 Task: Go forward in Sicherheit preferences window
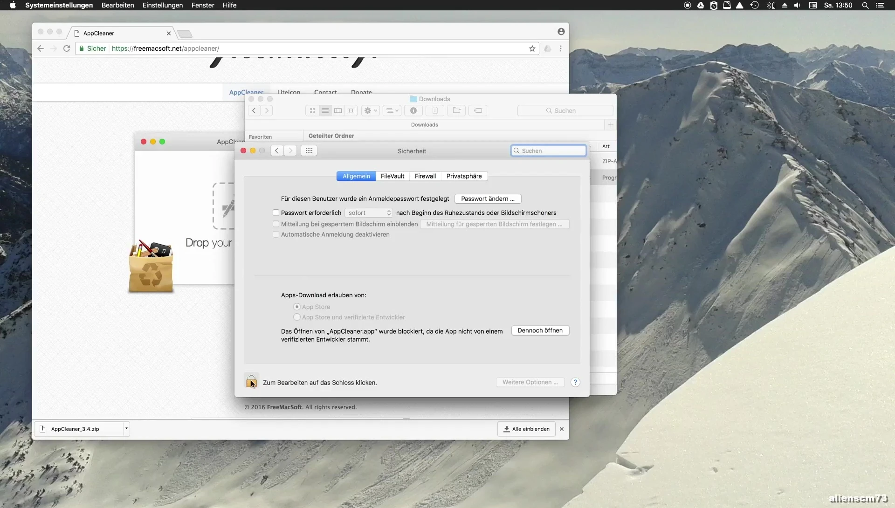pos(290,151)
